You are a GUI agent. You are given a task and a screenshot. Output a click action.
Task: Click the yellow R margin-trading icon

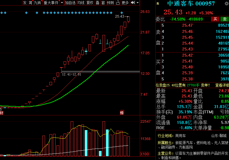pyautogui.click(x=158, y=4)
